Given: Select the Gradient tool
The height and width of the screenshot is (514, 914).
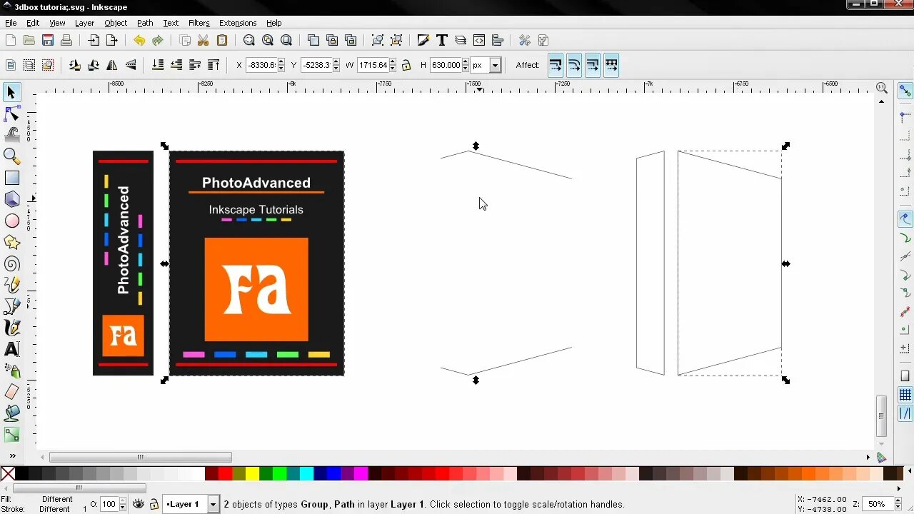Looking at the screenshot, I should pos(11,433).
